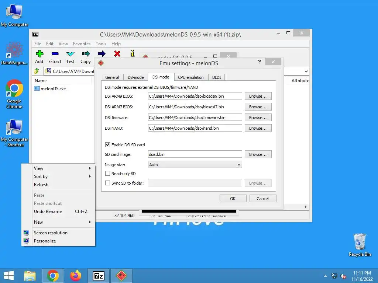The height and width of the screenshot is (283, 378).
Task: Browse for DSi ARM9 BIOS file
Action: [258, 96]
